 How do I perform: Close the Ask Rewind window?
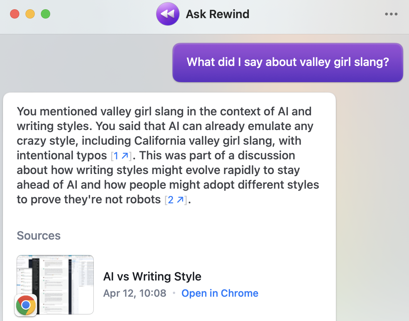click(x=15, y=14)
